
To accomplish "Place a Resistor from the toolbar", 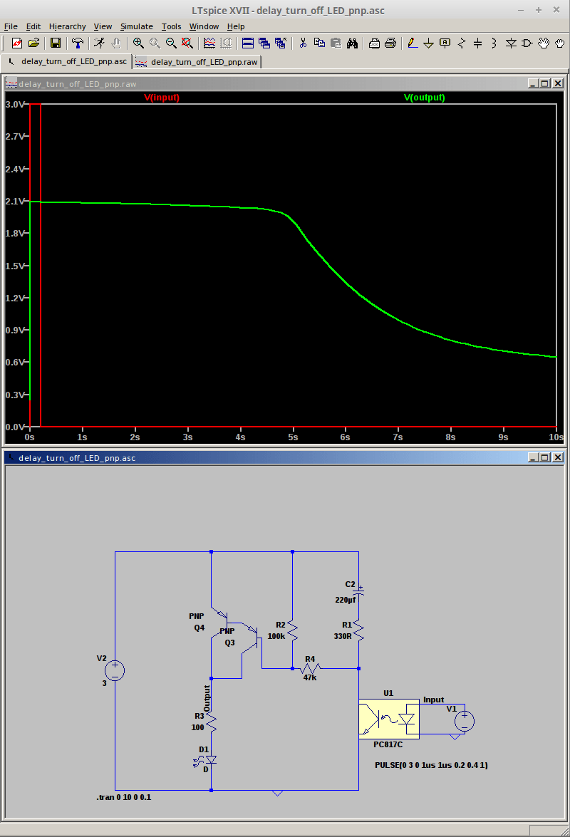I will (461, 43).
